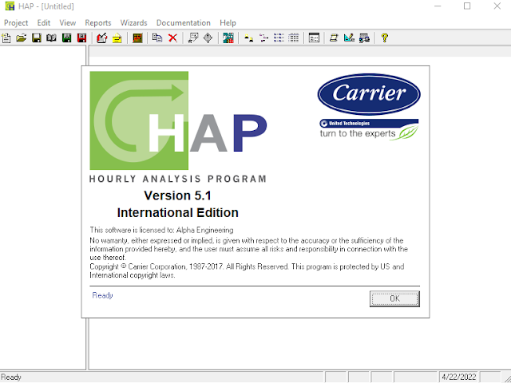
Task: Click the red floppy disk icon
Action: tap(81, 38)
